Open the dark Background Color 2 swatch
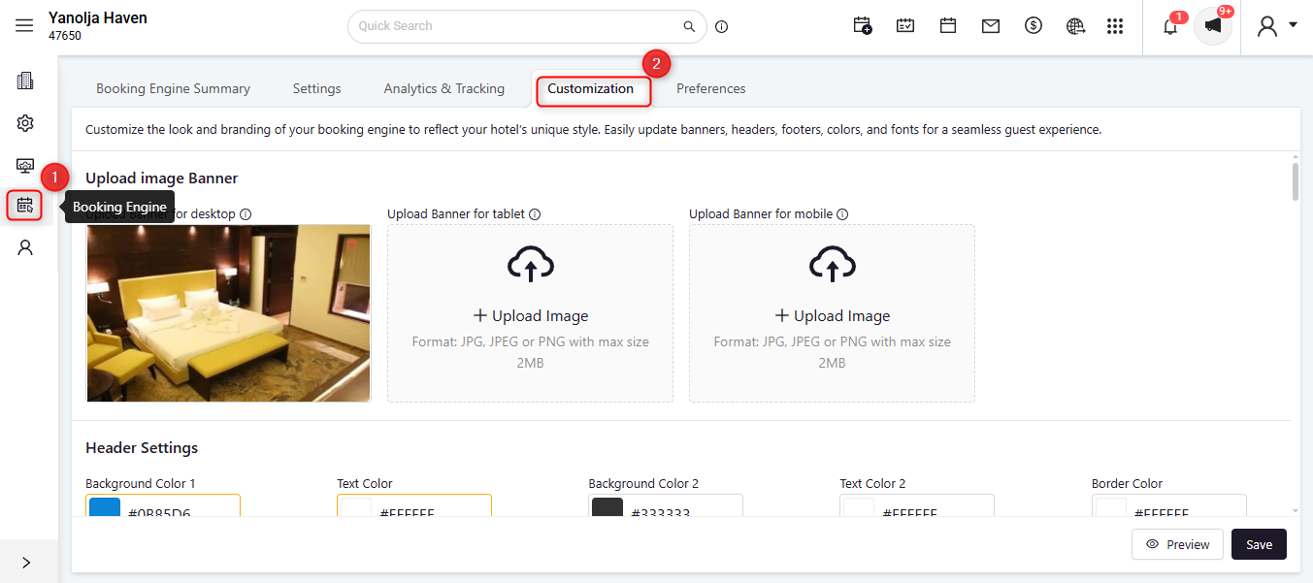The width and height of the screenshot is (1313, 583). [x=607, y=508]
